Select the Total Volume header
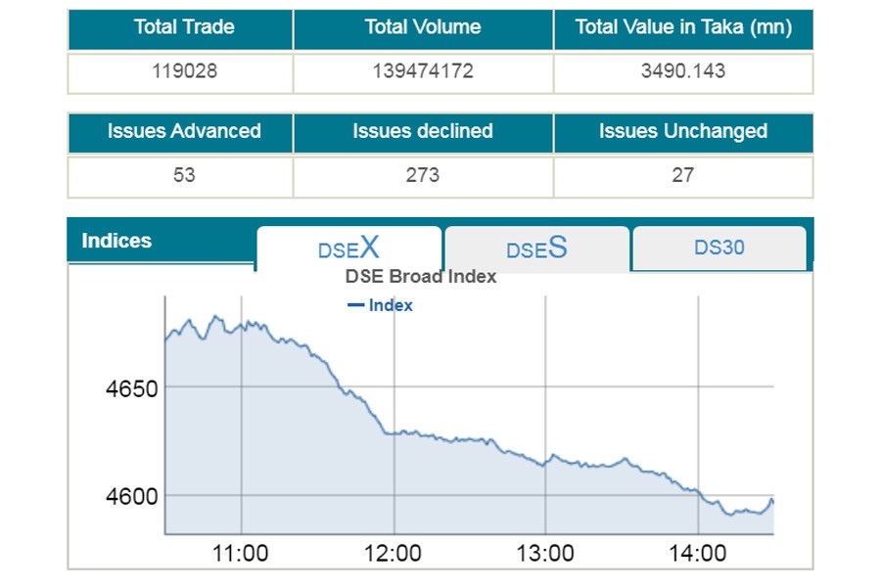 pyautogui.click(x=423, y=27)
